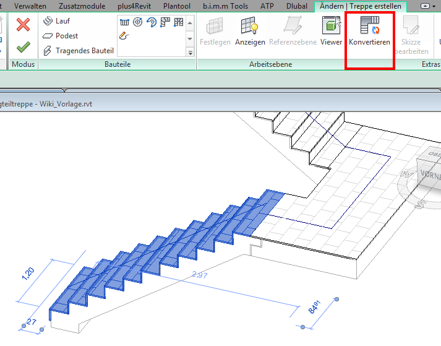Open the ribbon display options dropdown
The width and height of the screenshot is (441, 346).
point(426,6)
